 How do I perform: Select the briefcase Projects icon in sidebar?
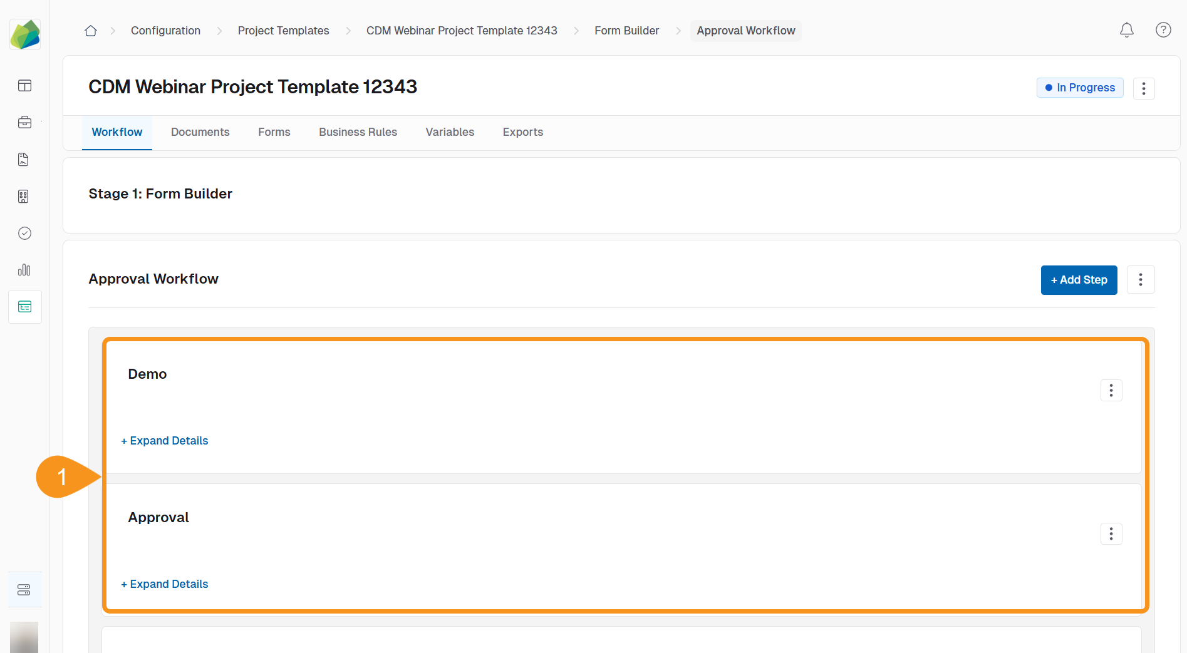coord(24,122)
